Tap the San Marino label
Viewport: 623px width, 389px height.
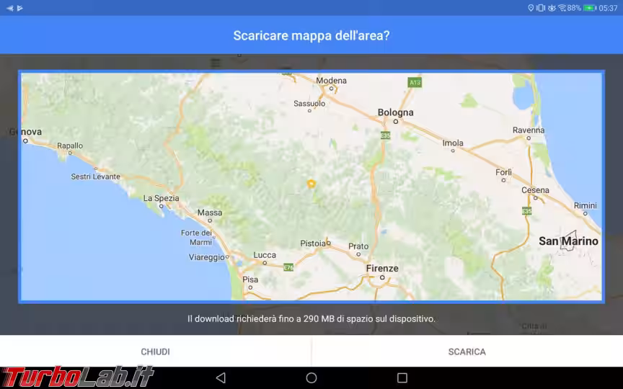pos(568,241)
